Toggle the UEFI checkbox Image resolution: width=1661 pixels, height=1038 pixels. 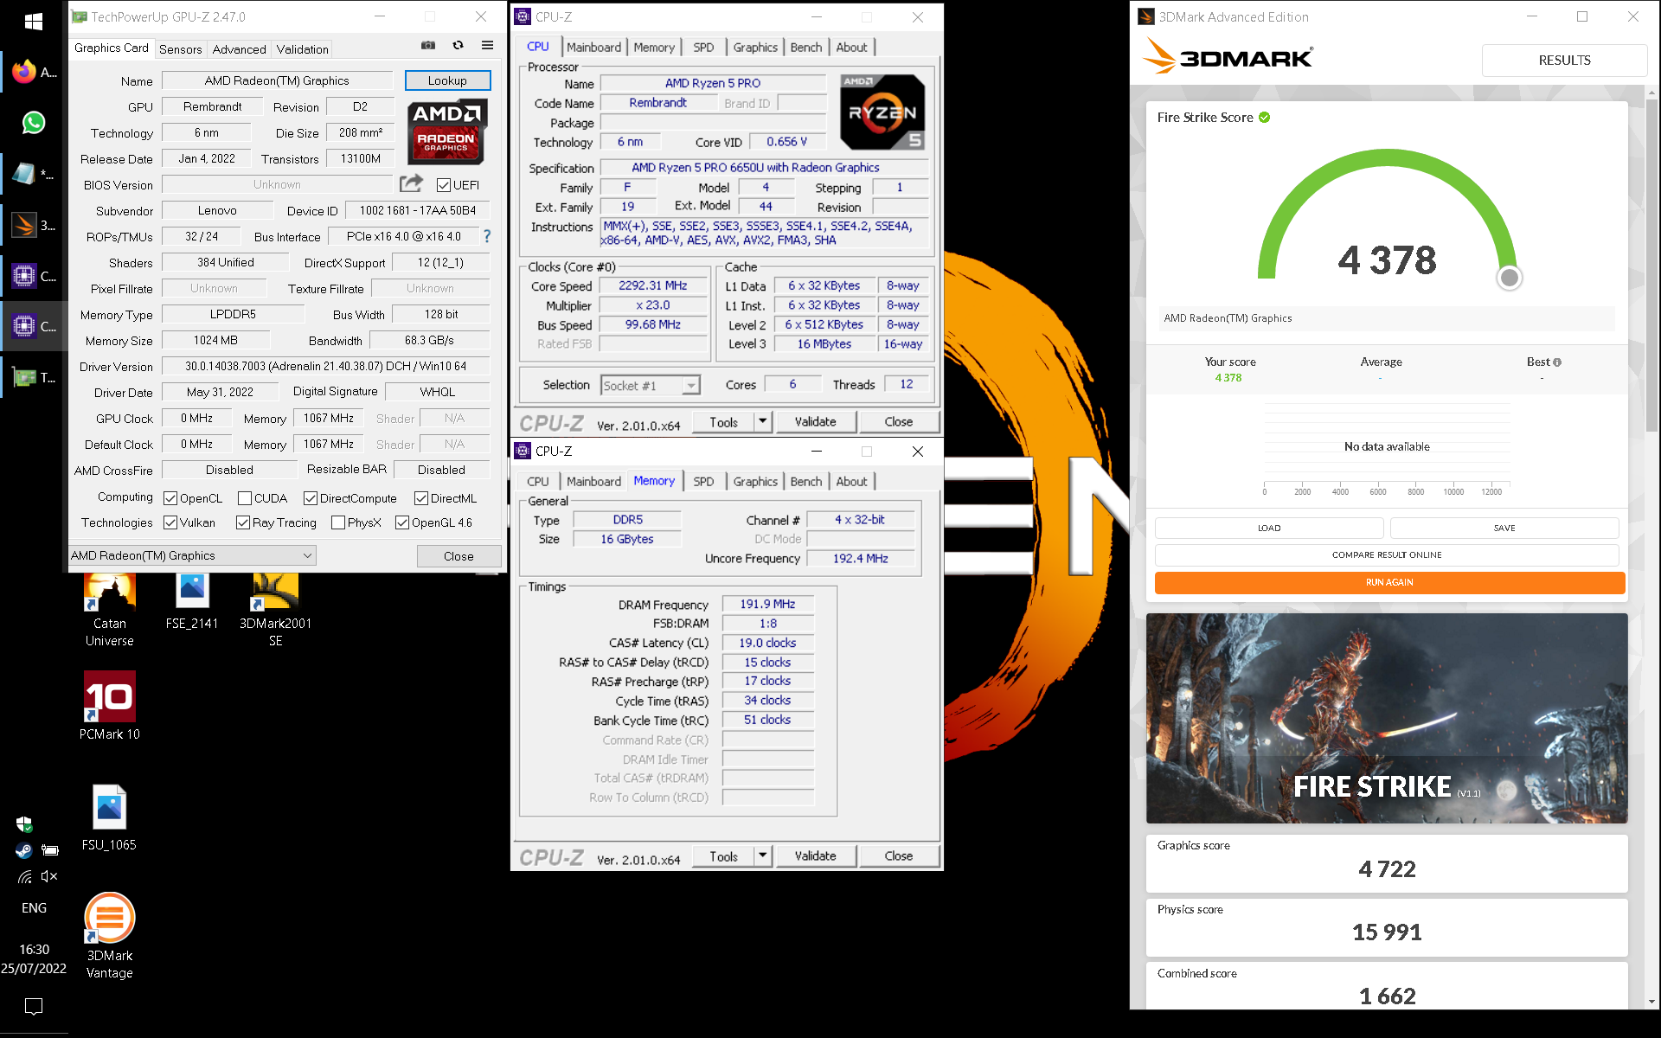[x=444, y=185]
